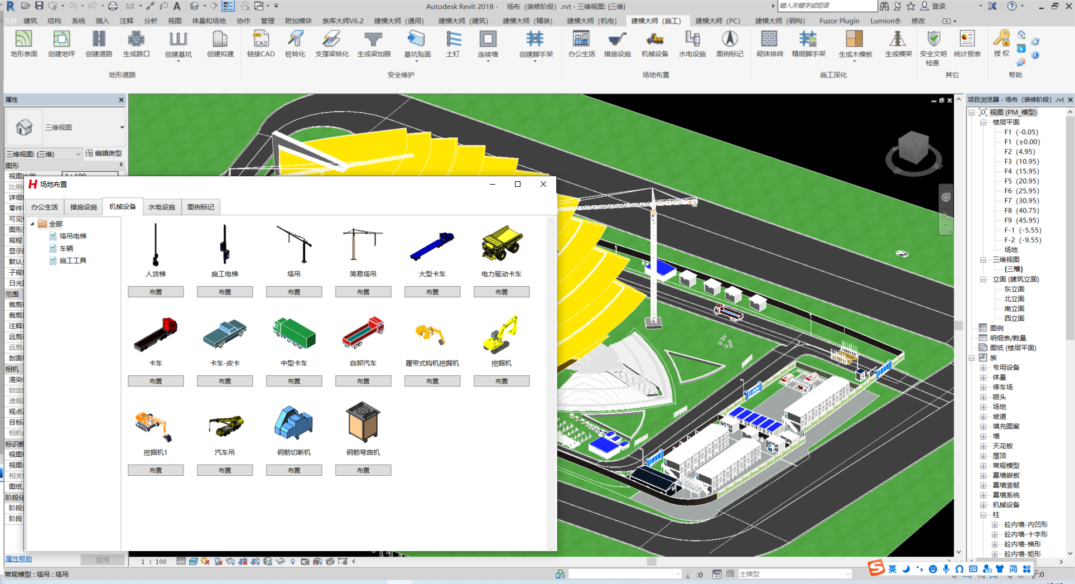
Task: Open the Fuzor Plugin ribbon tab
Action: (839, 21)
